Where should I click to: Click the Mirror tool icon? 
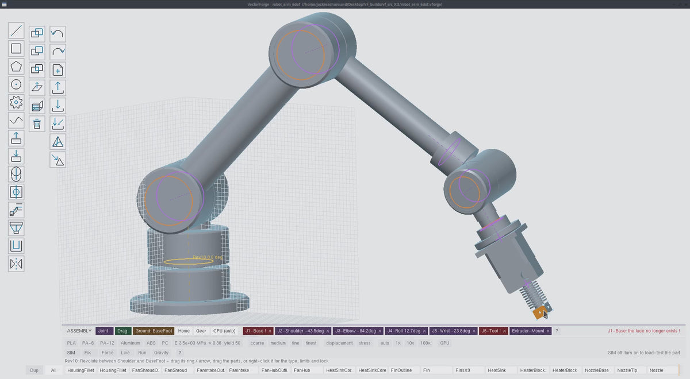click(17, 264)
